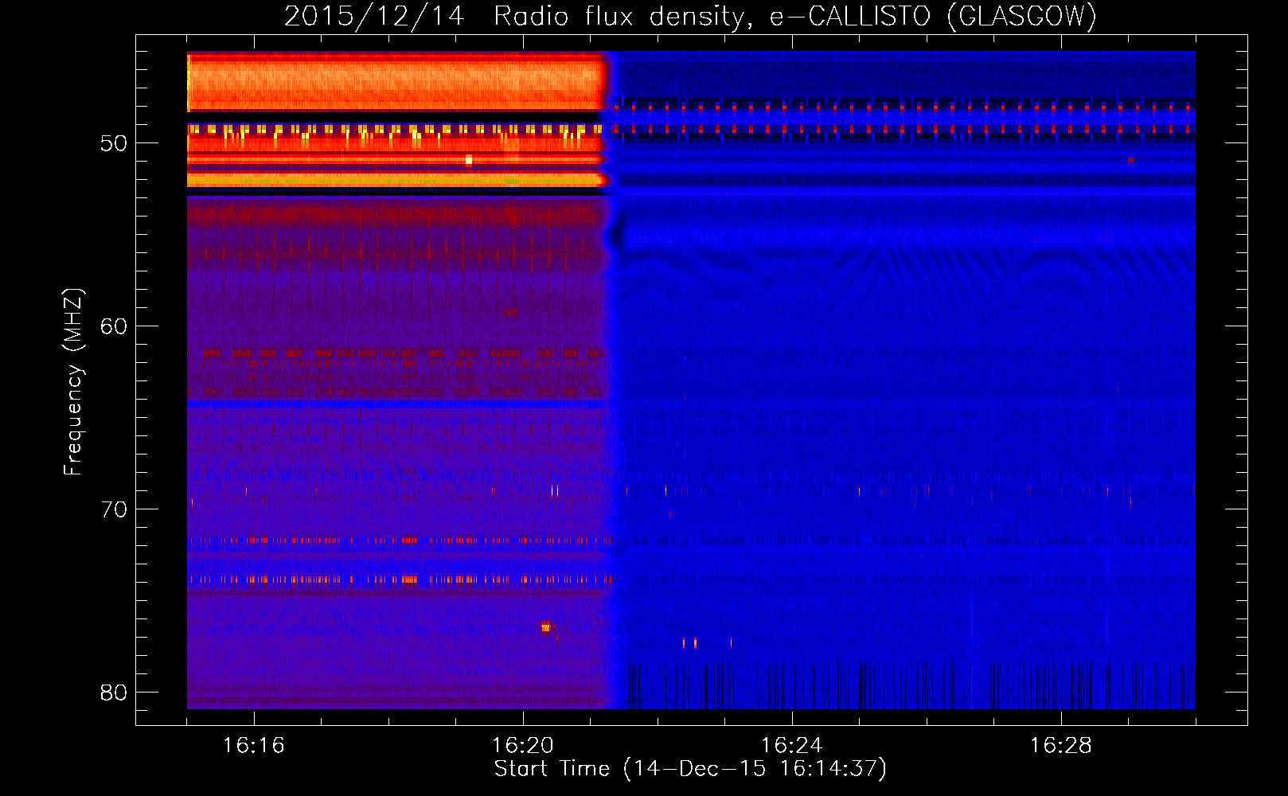Click the yellow band near 52 MHz
Image resolution: width=1288 pixels, height=796 pixels.
(x=396, y=181)
